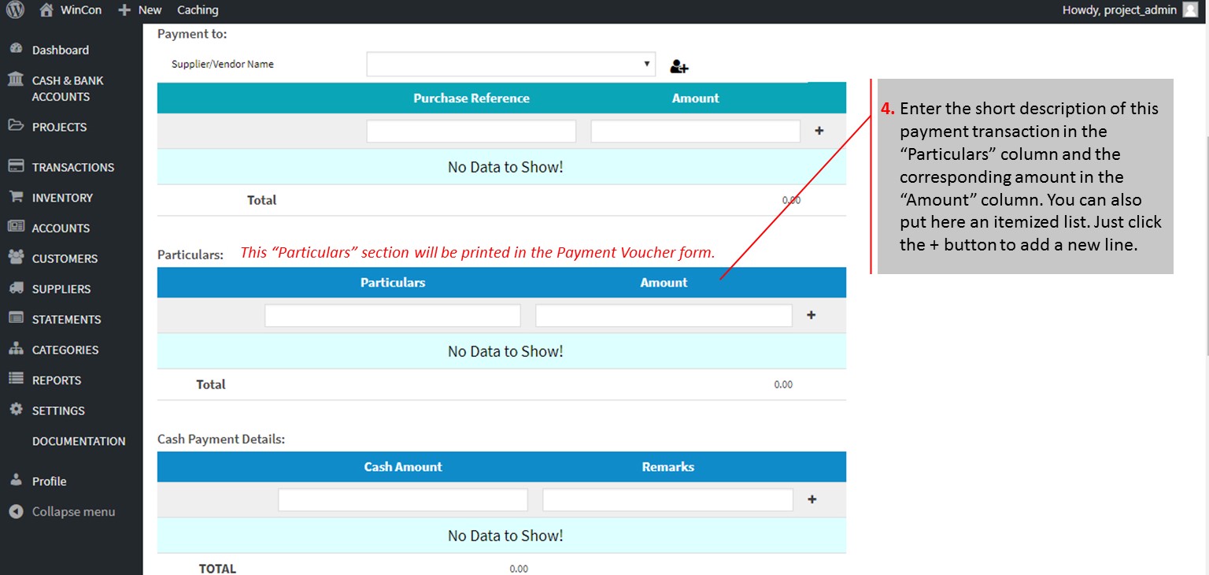This screenshot has width=1209, height=575.
Task: Open the New content menu
Action: point(140,10)
